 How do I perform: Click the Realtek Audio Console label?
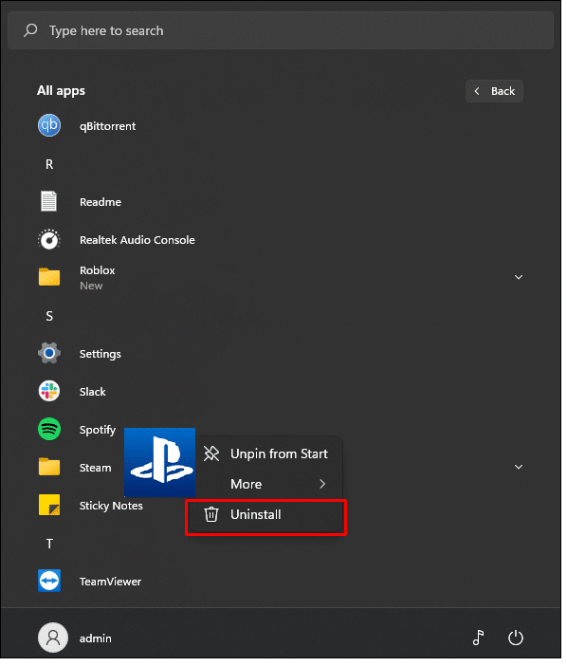tap(137, 241)
